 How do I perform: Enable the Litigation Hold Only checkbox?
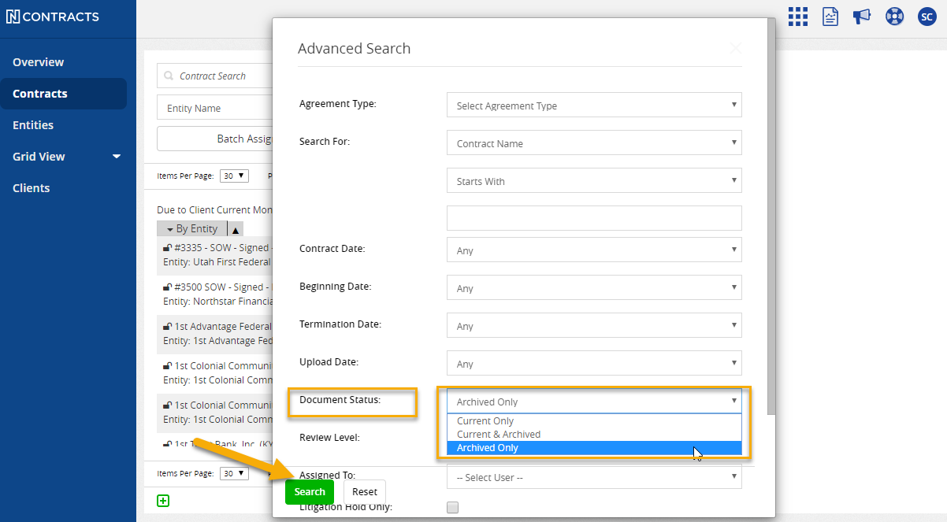(x=452, y=507)
